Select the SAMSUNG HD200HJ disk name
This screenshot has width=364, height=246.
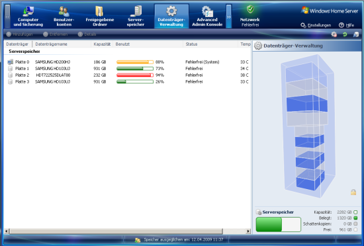tap(52, 62)
